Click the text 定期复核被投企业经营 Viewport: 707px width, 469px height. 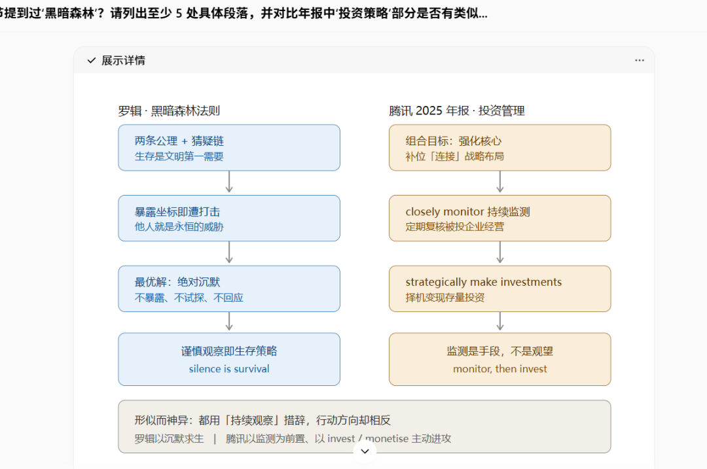coord(454,226)
